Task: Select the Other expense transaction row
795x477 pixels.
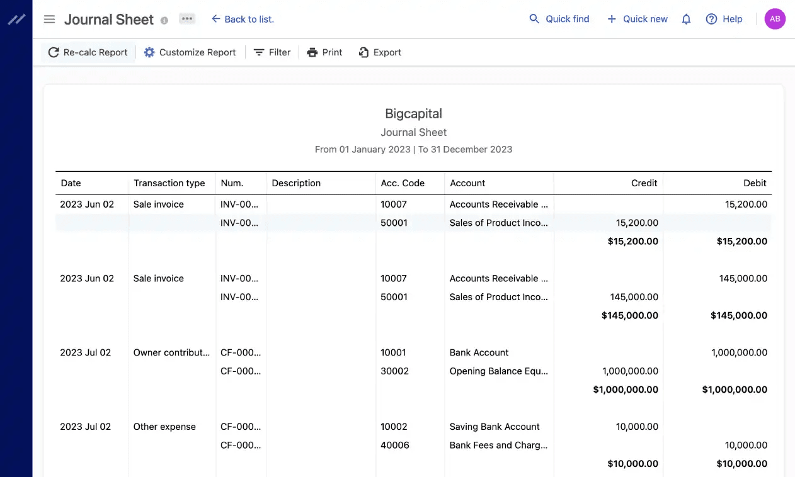Action: [164, 426]
